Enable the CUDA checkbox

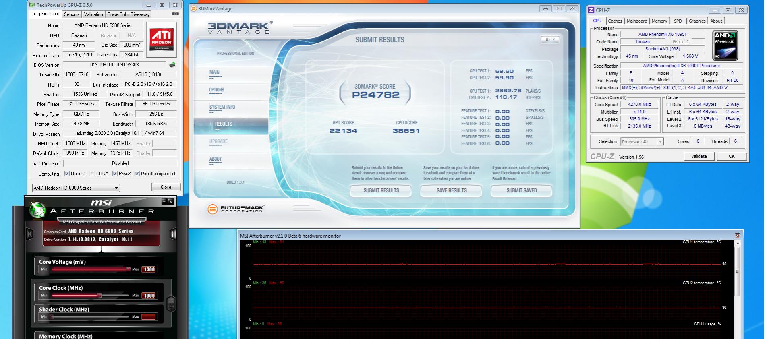92,174
